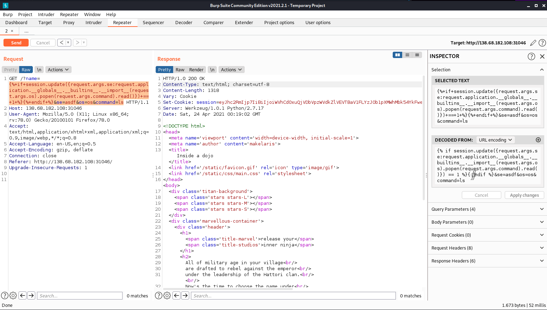Viewport: 547px width, 310px height.
Task: Open the Help menu
Action: point(111,14)
